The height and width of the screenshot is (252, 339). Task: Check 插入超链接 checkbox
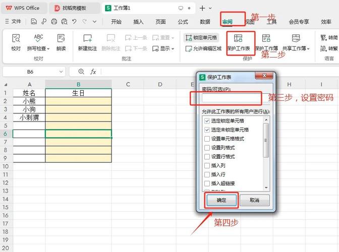click(x=207, y=183)
